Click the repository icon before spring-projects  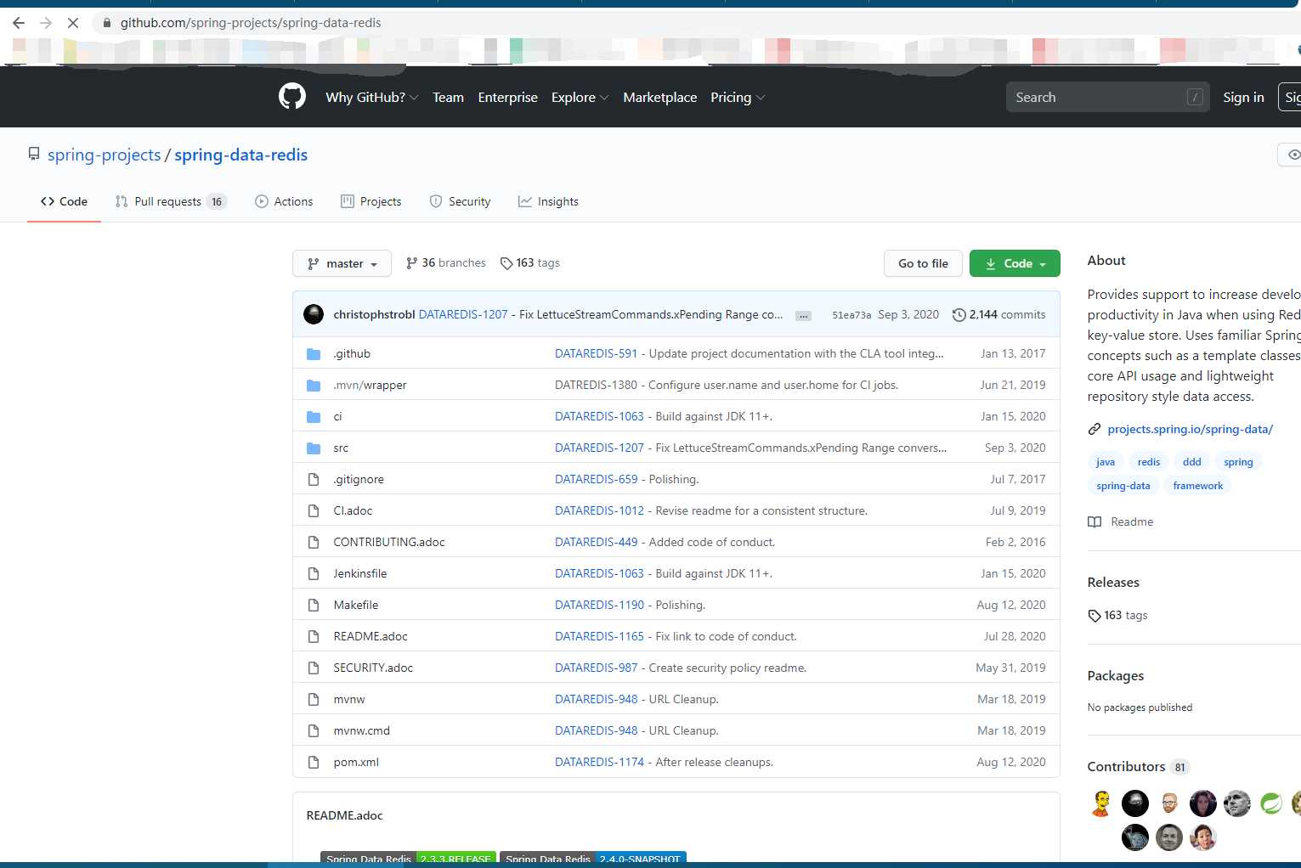point(34,154)
